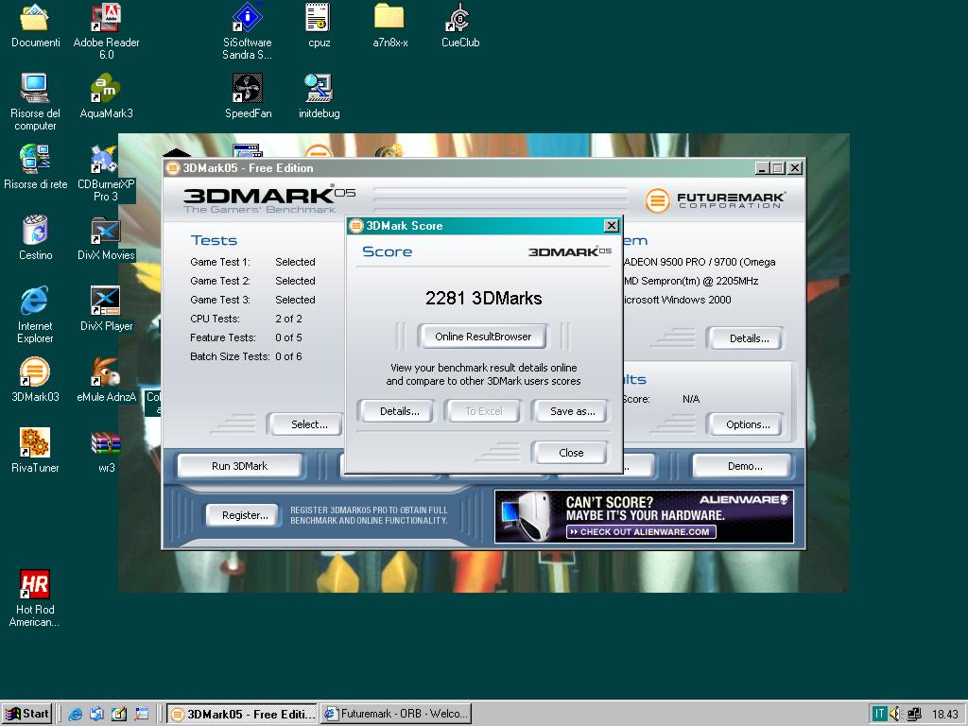
Task: Open SiSoftware Sandra shortcut
Action: [248, 31]
